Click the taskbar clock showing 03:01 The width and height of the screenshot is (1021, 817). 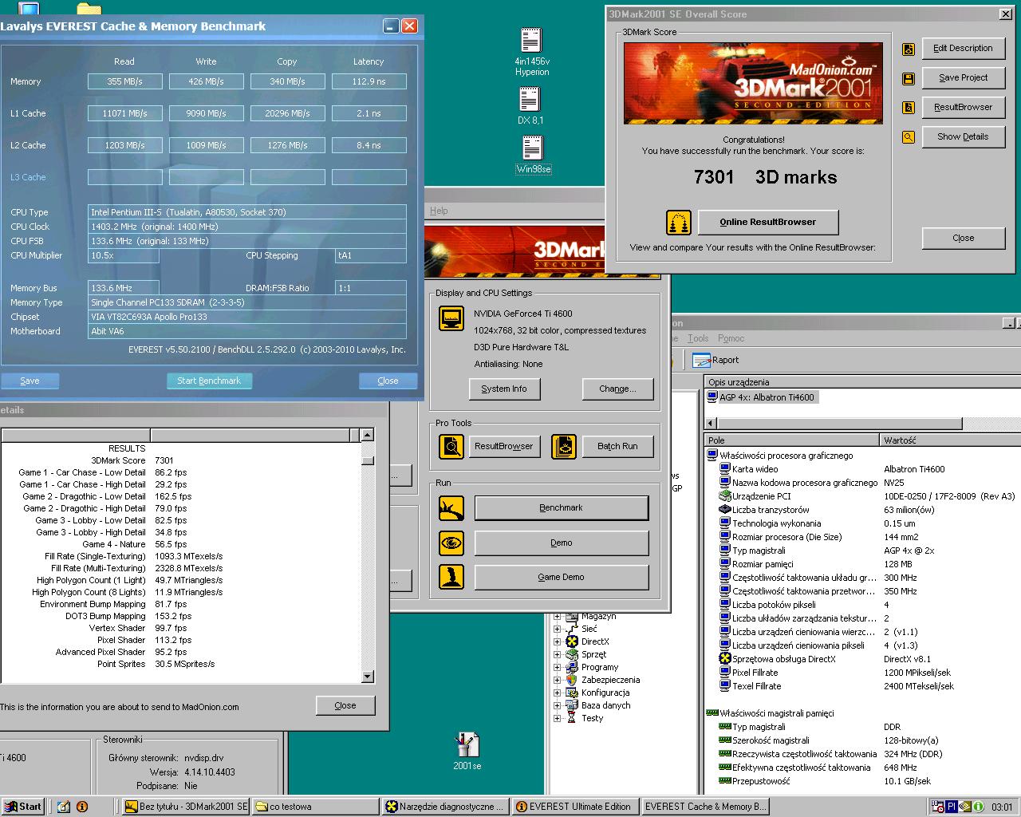pyautogui.click(x=1002, y=807)
